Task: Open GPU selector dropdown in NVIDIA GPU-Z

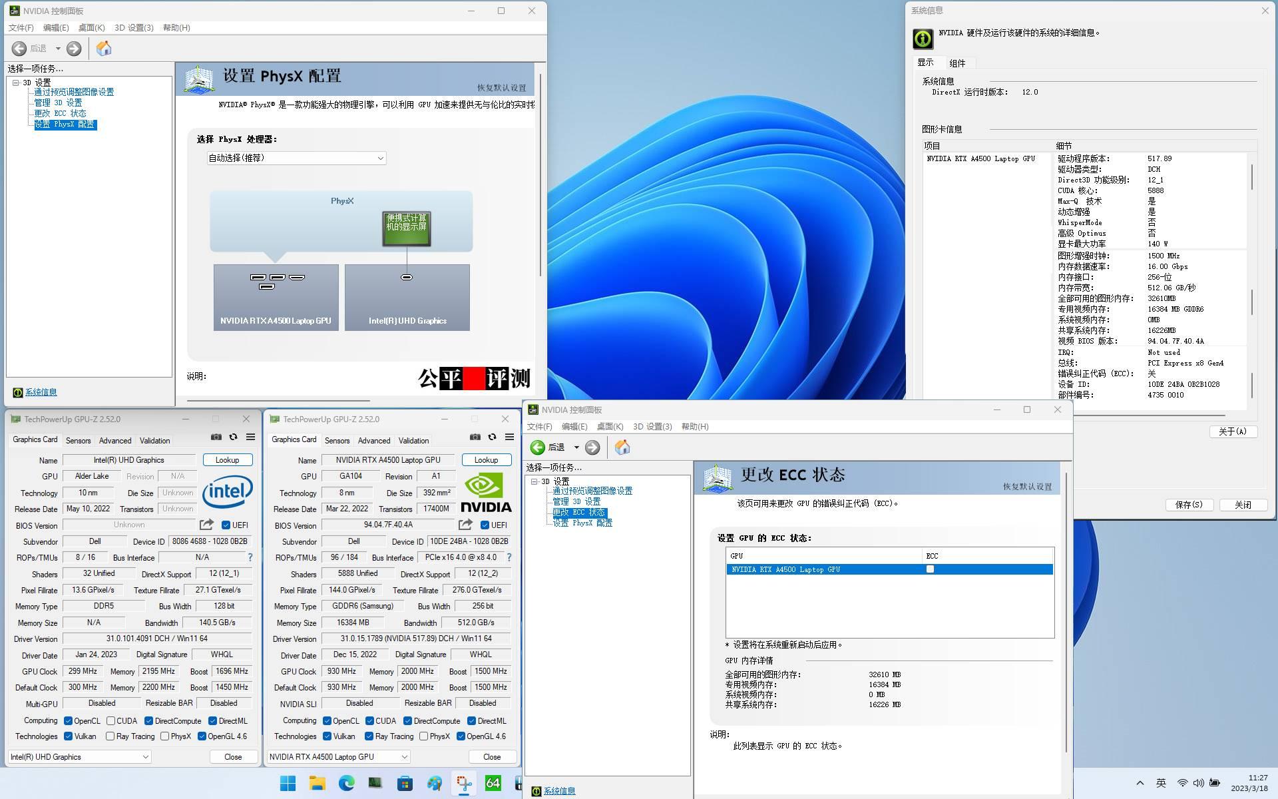Action: pos(339,757)
